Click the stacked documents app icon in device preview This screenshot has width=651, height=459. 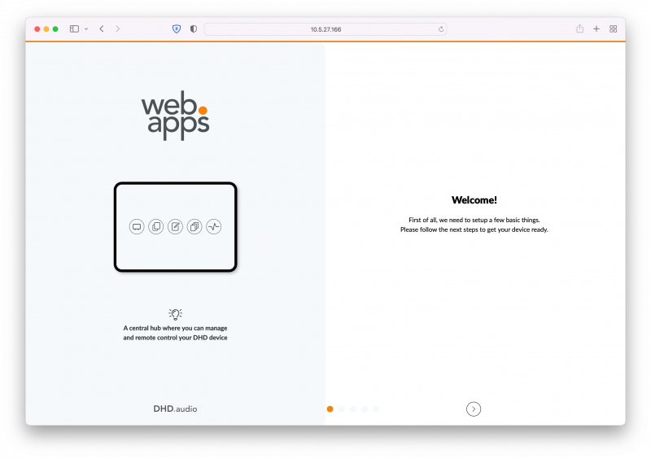click(x=194, y=226)
